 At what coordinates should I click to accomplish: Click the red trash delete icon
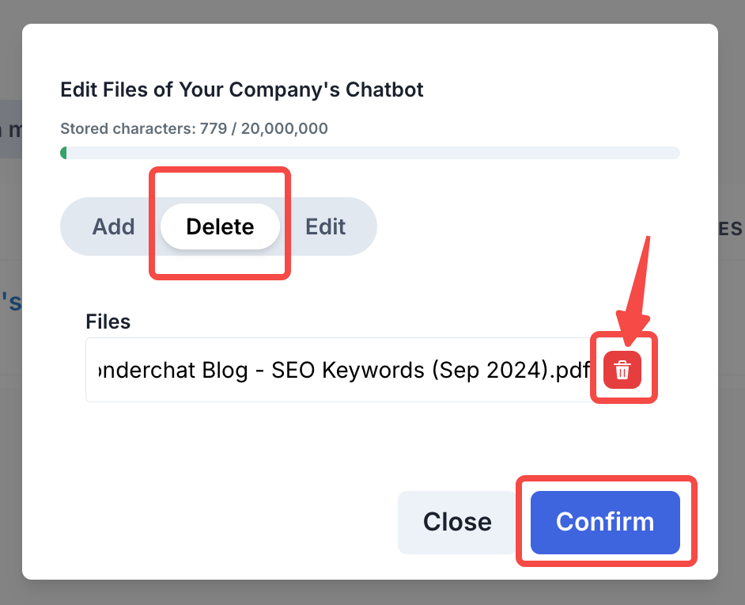[622, 370]
